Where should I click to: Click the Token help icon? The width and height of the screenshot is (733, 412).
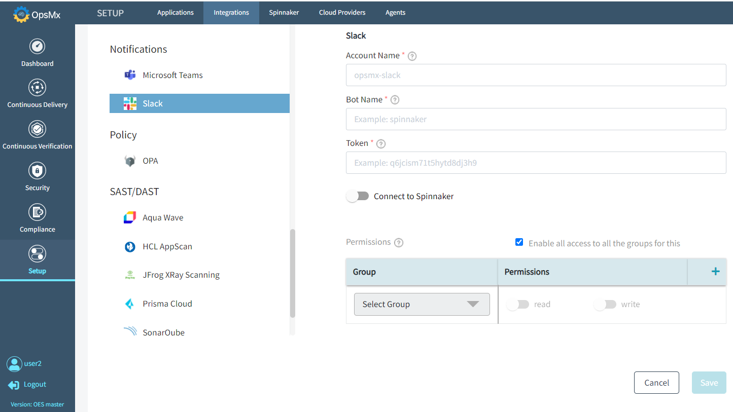tap(380, 143)
